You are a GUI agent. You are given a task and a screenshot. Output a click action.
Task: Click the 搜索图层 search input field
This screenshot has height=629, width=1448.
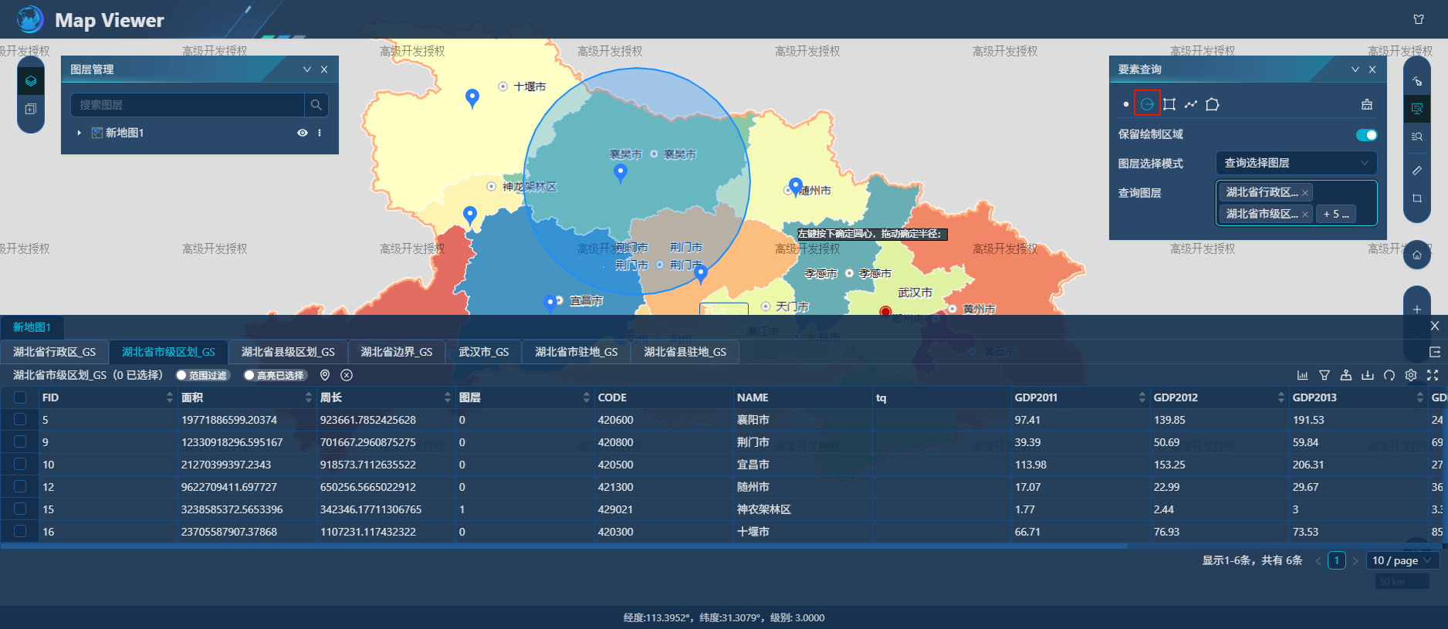(187, 105)
